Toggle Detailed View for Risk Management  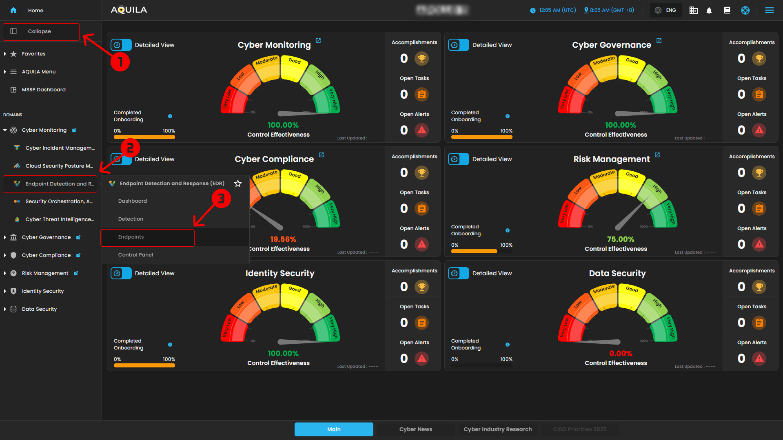(x=458, y=159)
